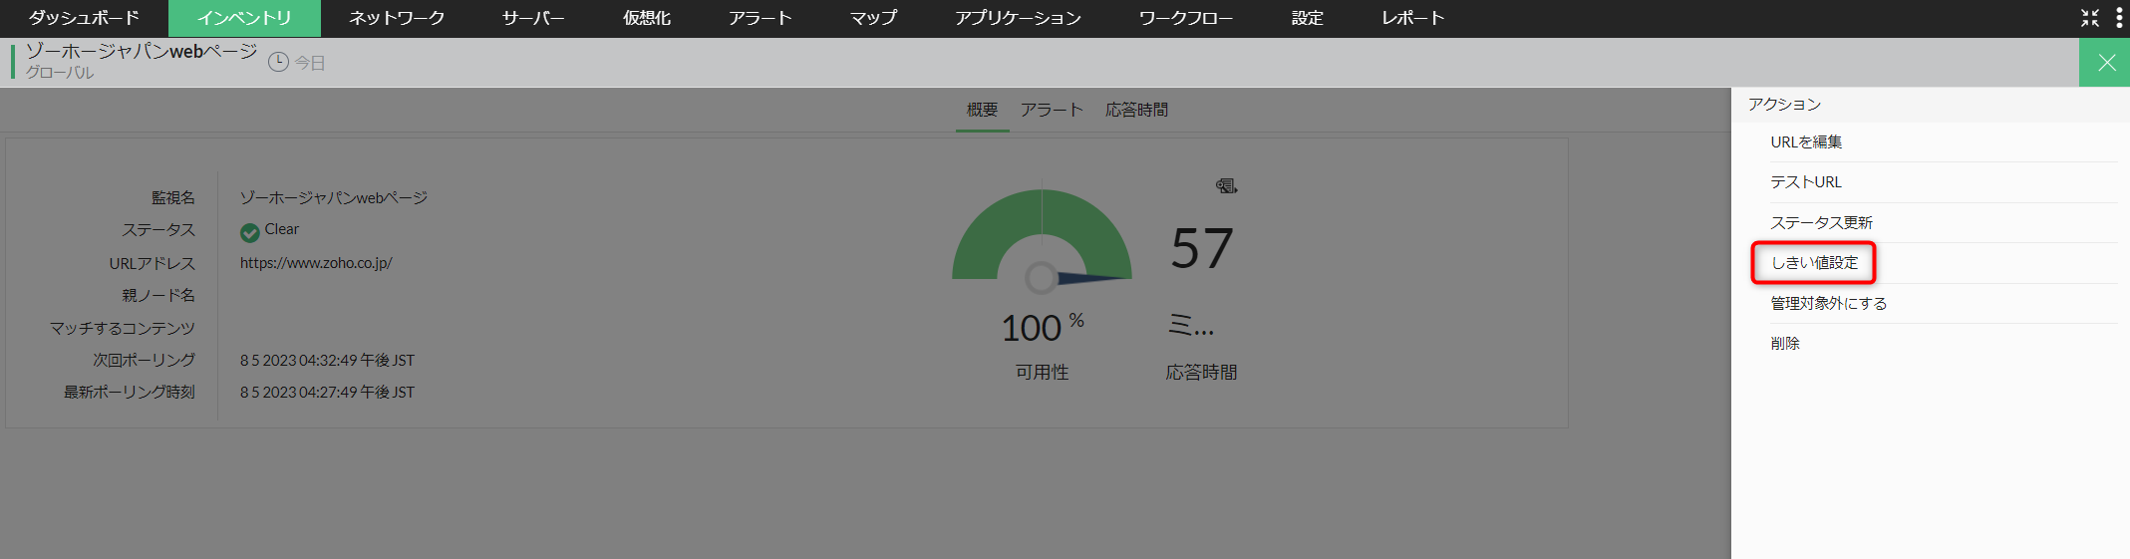The height and width of the screenshot is (559, 2130).
Task: Choose URLを編集 action
Action: 1806,141
